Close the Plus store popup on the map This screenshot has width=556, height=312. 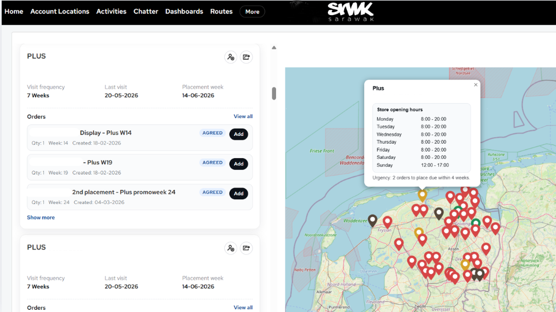[x=476, y=85]
